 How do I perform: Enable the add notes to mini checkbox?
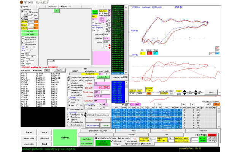tap(69, 85)
